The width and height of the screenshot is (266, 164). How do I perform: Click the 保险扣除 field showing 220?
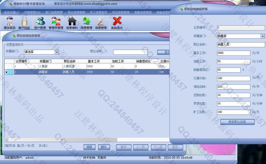click(x=234, y=87)
